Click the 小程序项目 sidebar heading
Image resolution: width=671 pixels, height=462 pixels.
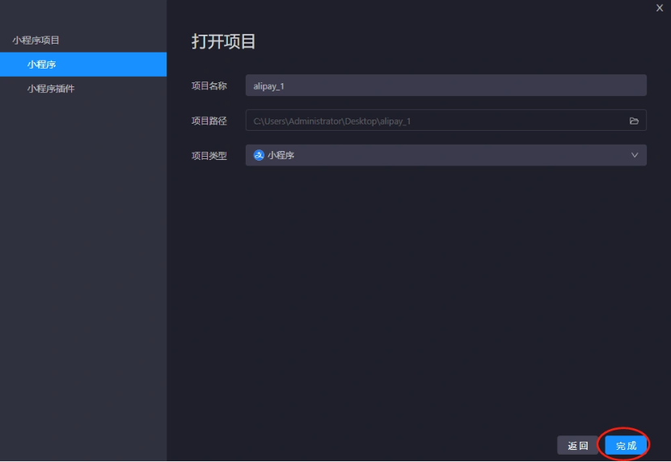(36, 40)
